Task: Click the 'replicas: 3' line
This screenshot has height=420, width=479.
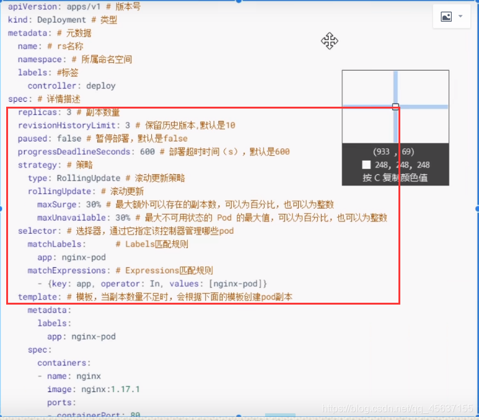Action: [69, 112]
